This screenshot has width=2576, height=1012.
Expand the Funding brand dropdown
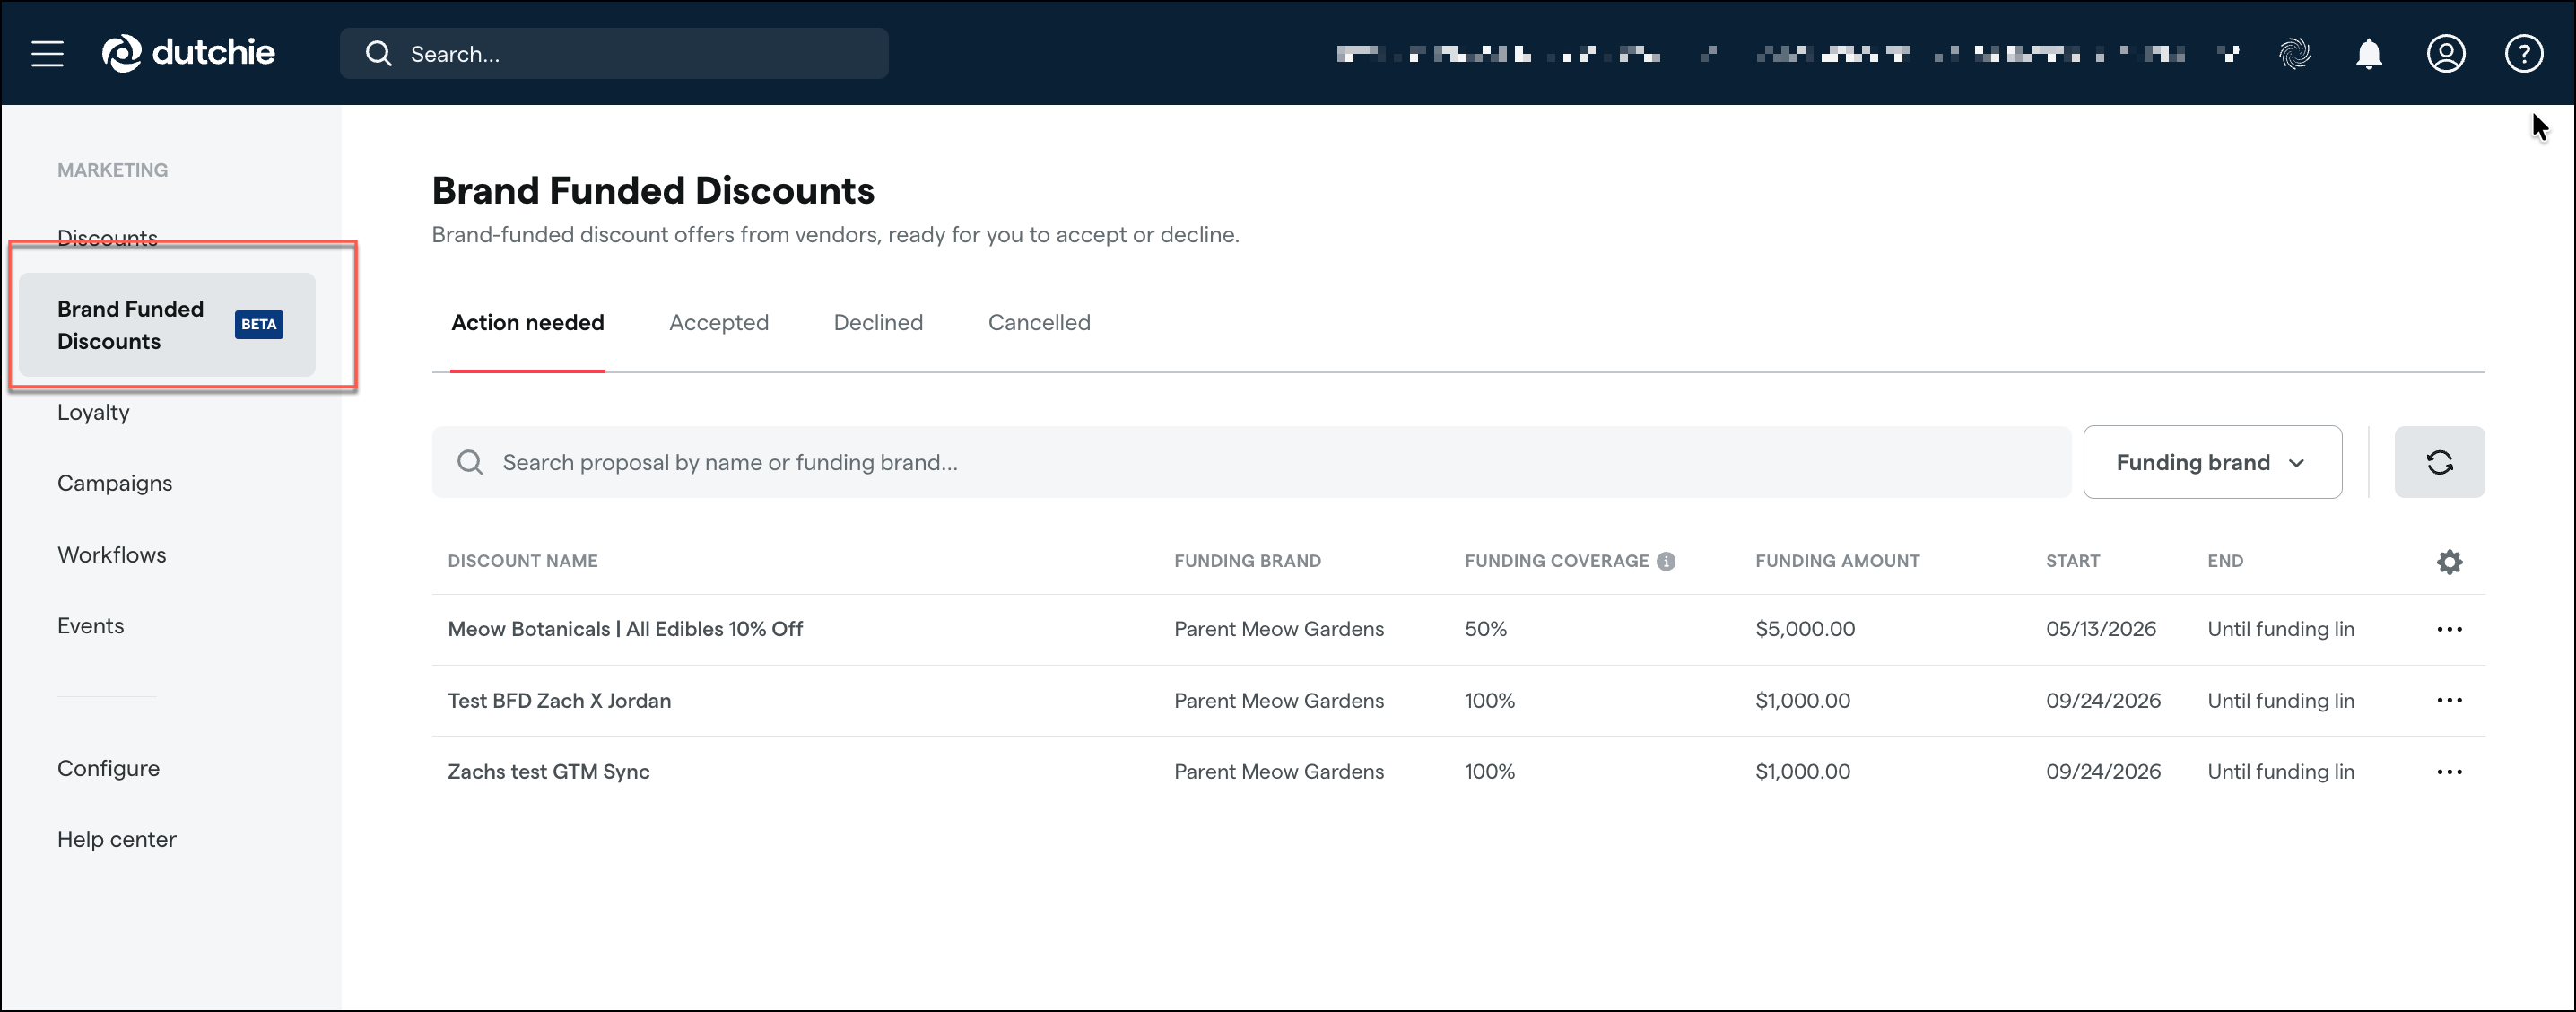click(x=2211, y=462)
